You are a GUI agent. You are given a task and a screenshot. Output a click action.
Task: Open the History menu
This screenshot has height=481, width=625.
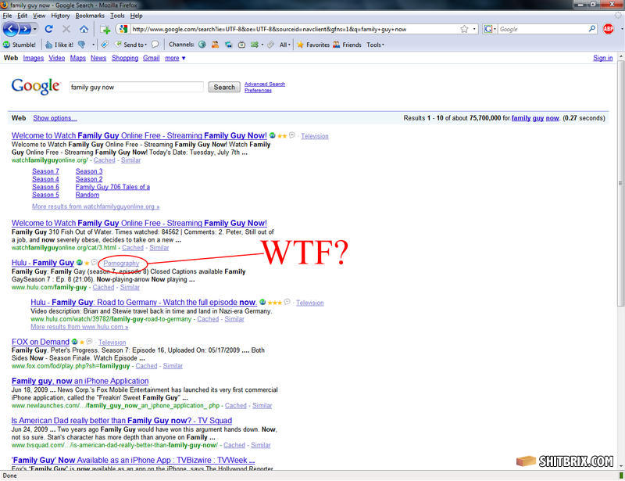tap(60, 16)
